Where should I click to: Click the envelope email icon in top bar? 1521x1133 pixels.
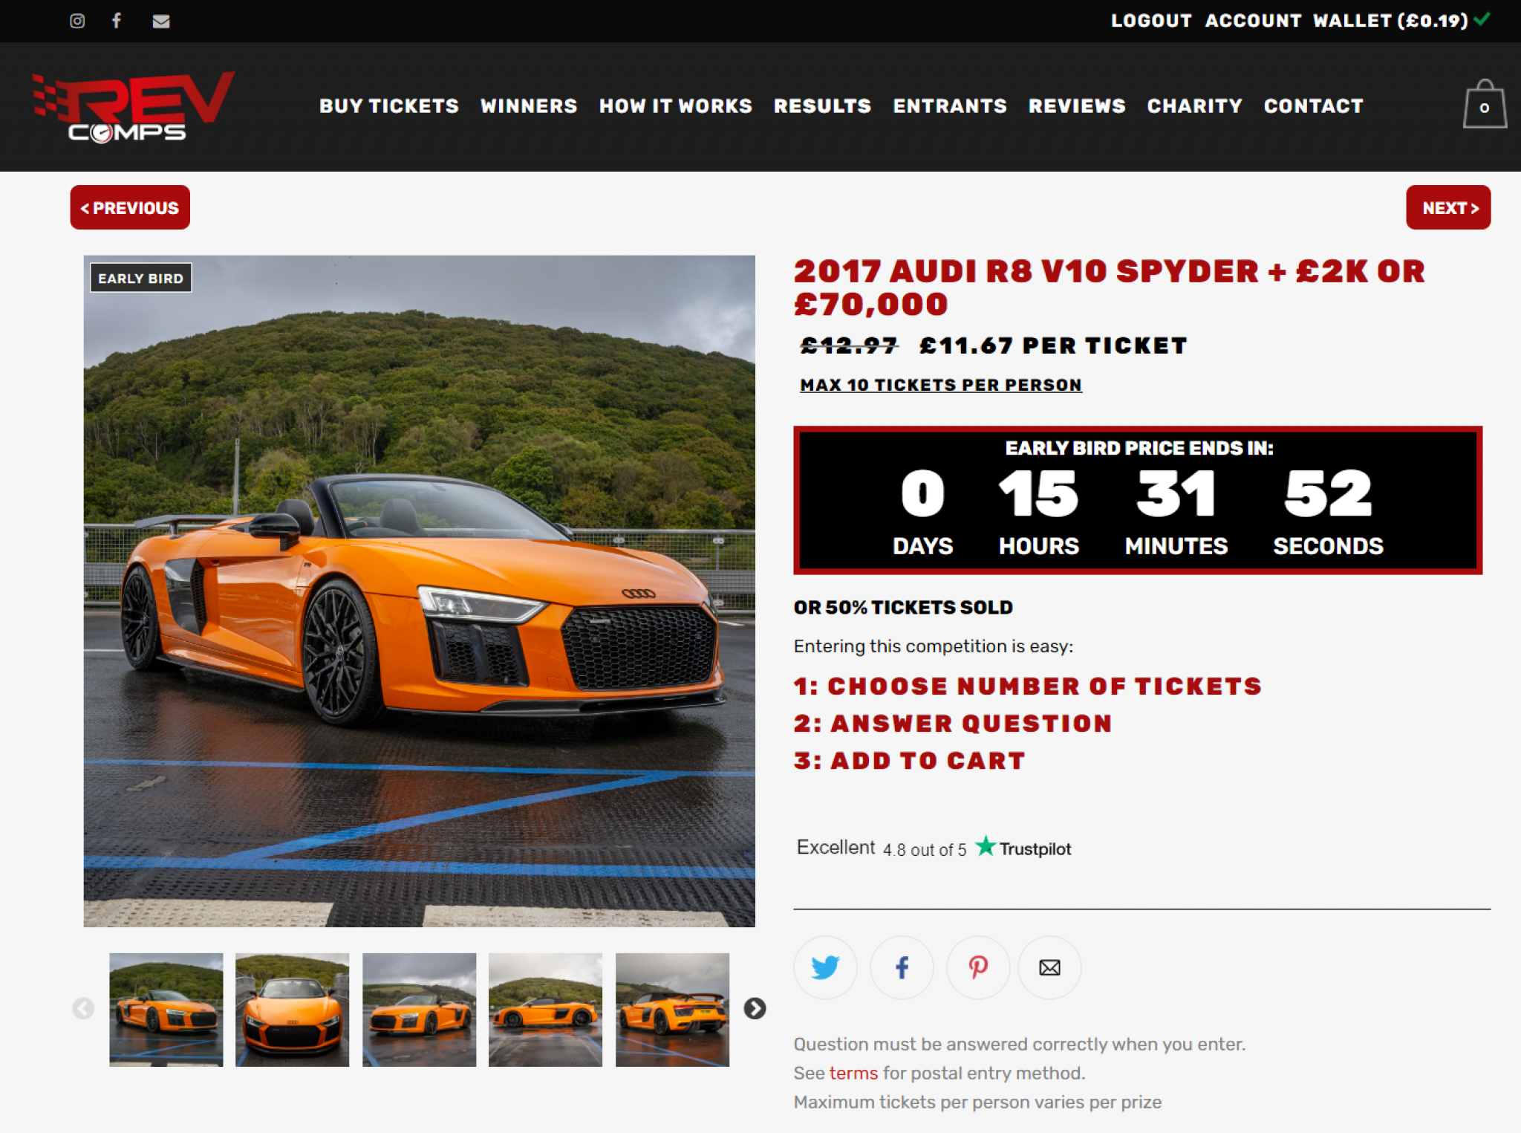click(161, 22)
